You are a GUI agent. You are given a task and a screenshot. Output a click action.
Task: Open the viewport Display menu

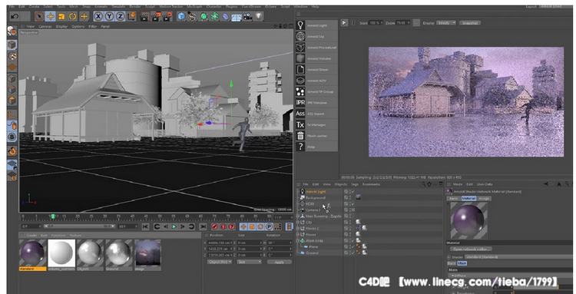click(x=61, y=26)
